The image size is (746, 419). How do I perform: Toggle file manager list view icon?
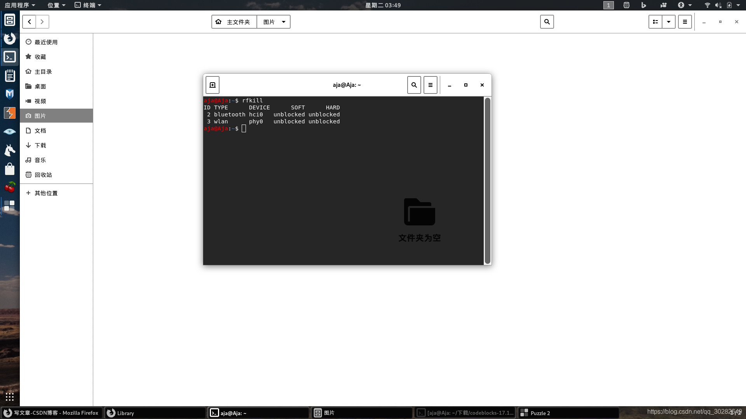coord(655,22)
